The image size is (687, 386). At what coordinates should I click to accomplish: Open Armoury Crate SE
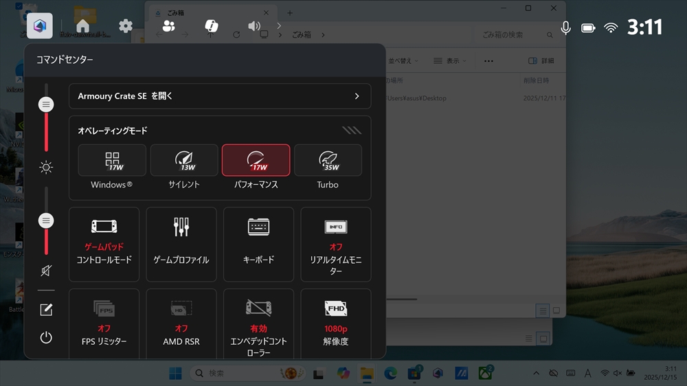[x=220, y=96]
